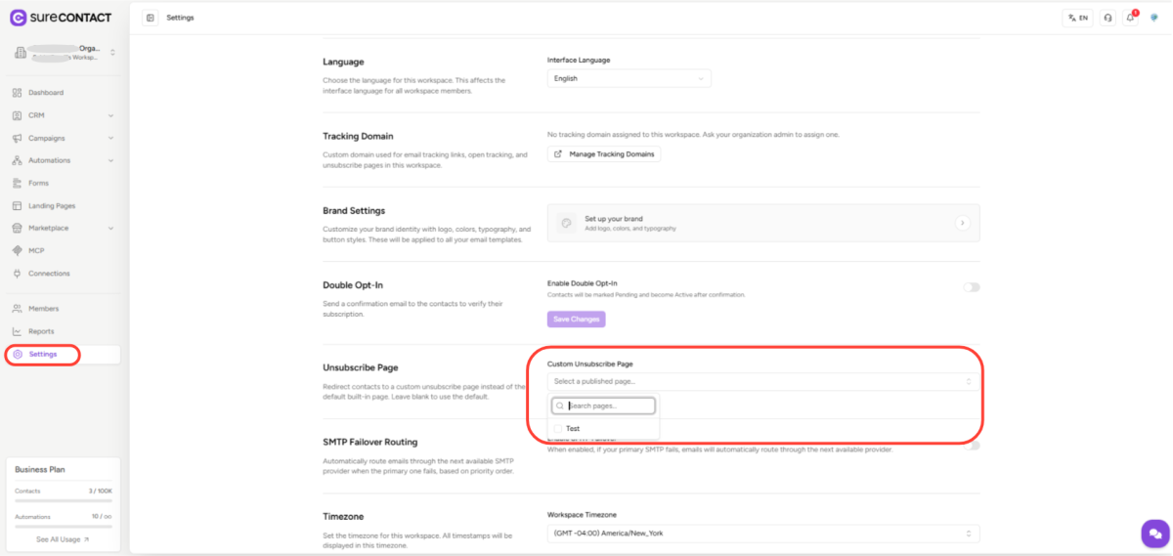Enable the Double Opt-In toggle

tap(971, 287)
